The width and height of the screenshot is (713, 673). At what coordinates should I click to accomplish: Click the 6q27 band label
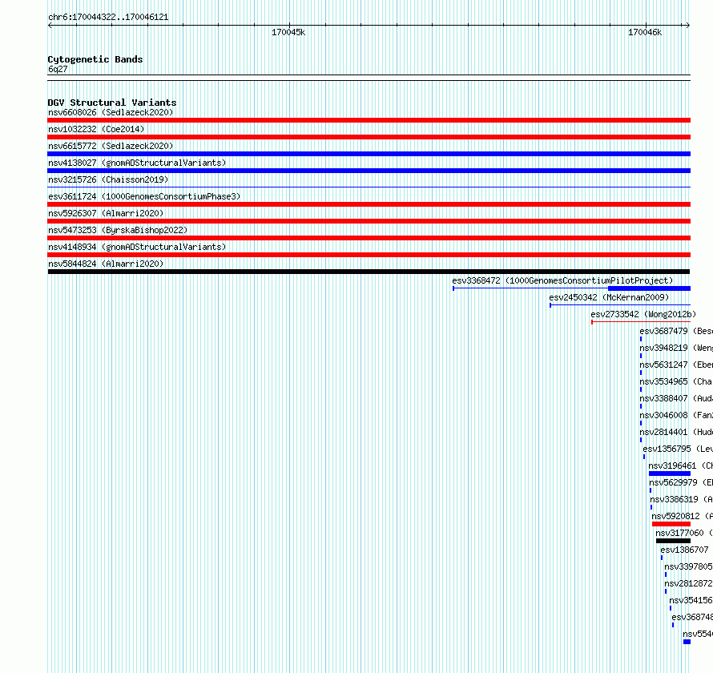pyautogui.click(x=58, y=69)
